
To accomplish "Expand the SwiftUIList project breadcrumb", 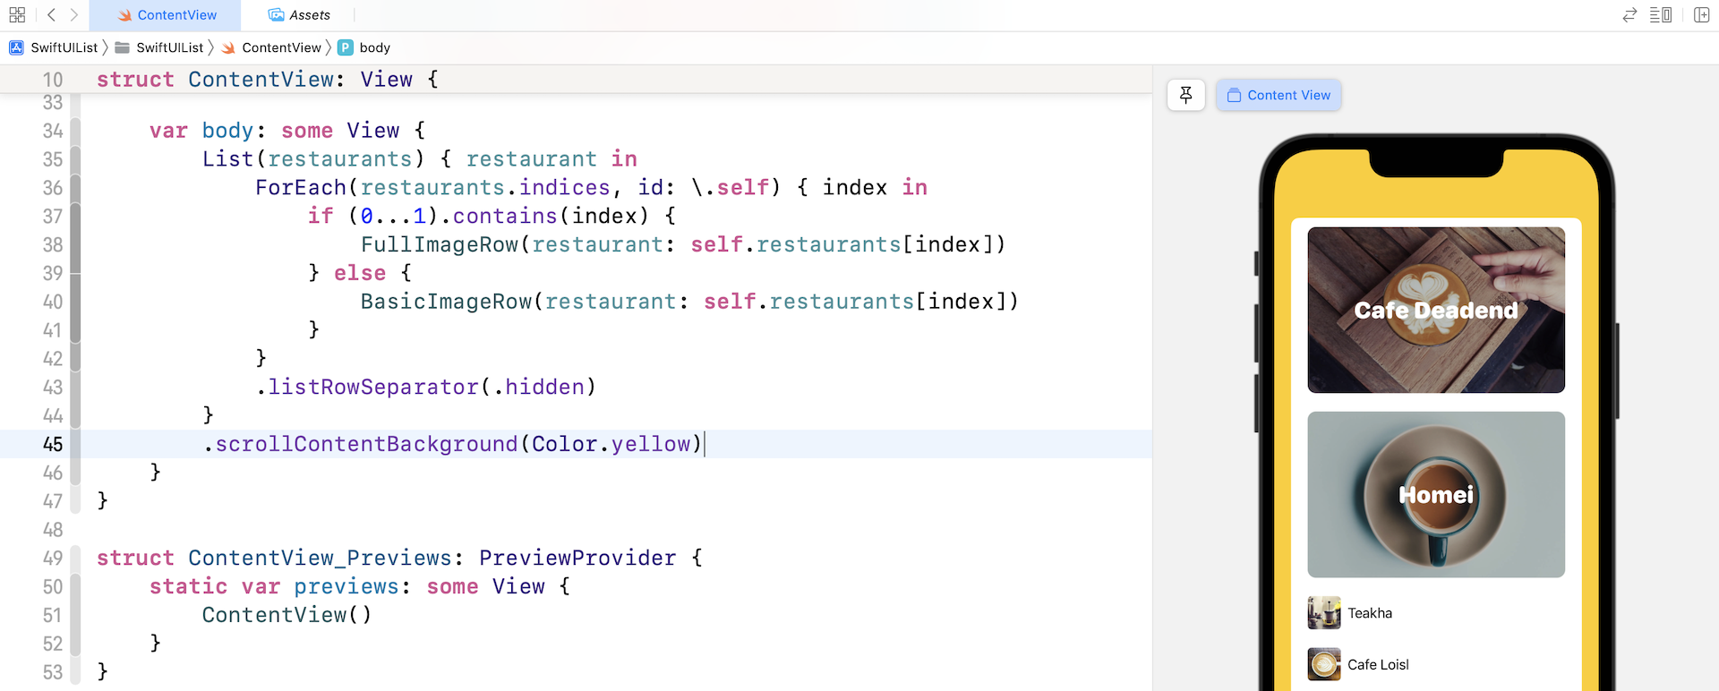I will pos(64,47).
